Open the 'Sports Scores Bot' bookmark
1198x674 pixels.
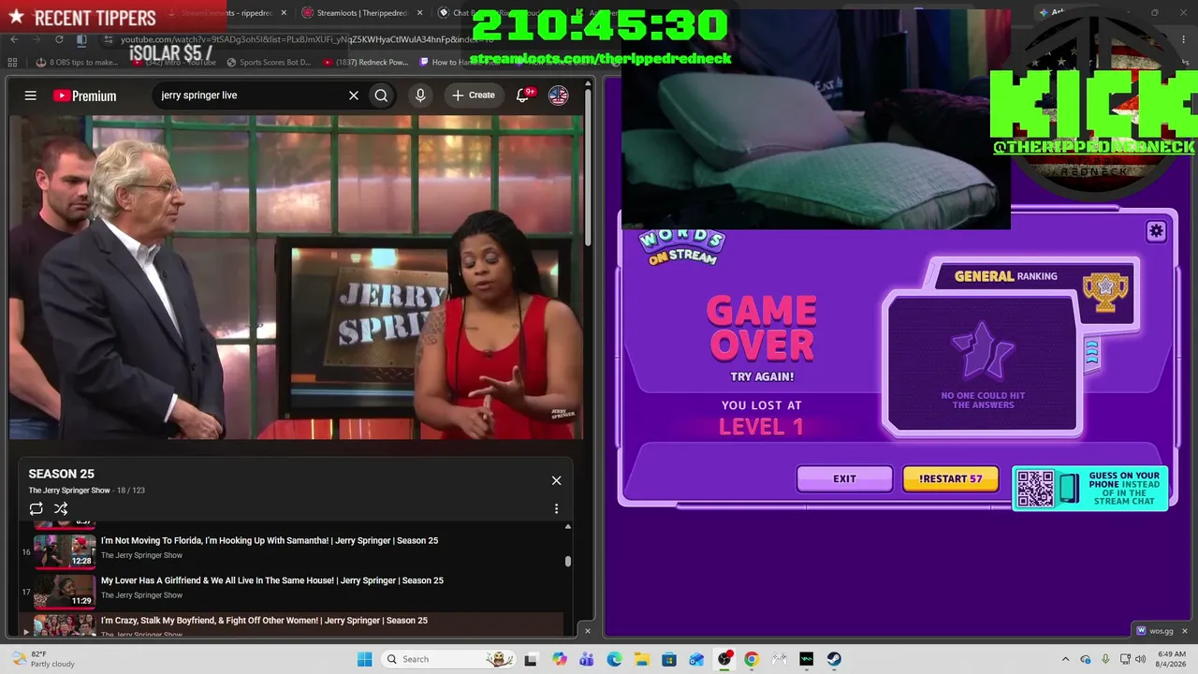pyautogui.click(x=268, y=63)
